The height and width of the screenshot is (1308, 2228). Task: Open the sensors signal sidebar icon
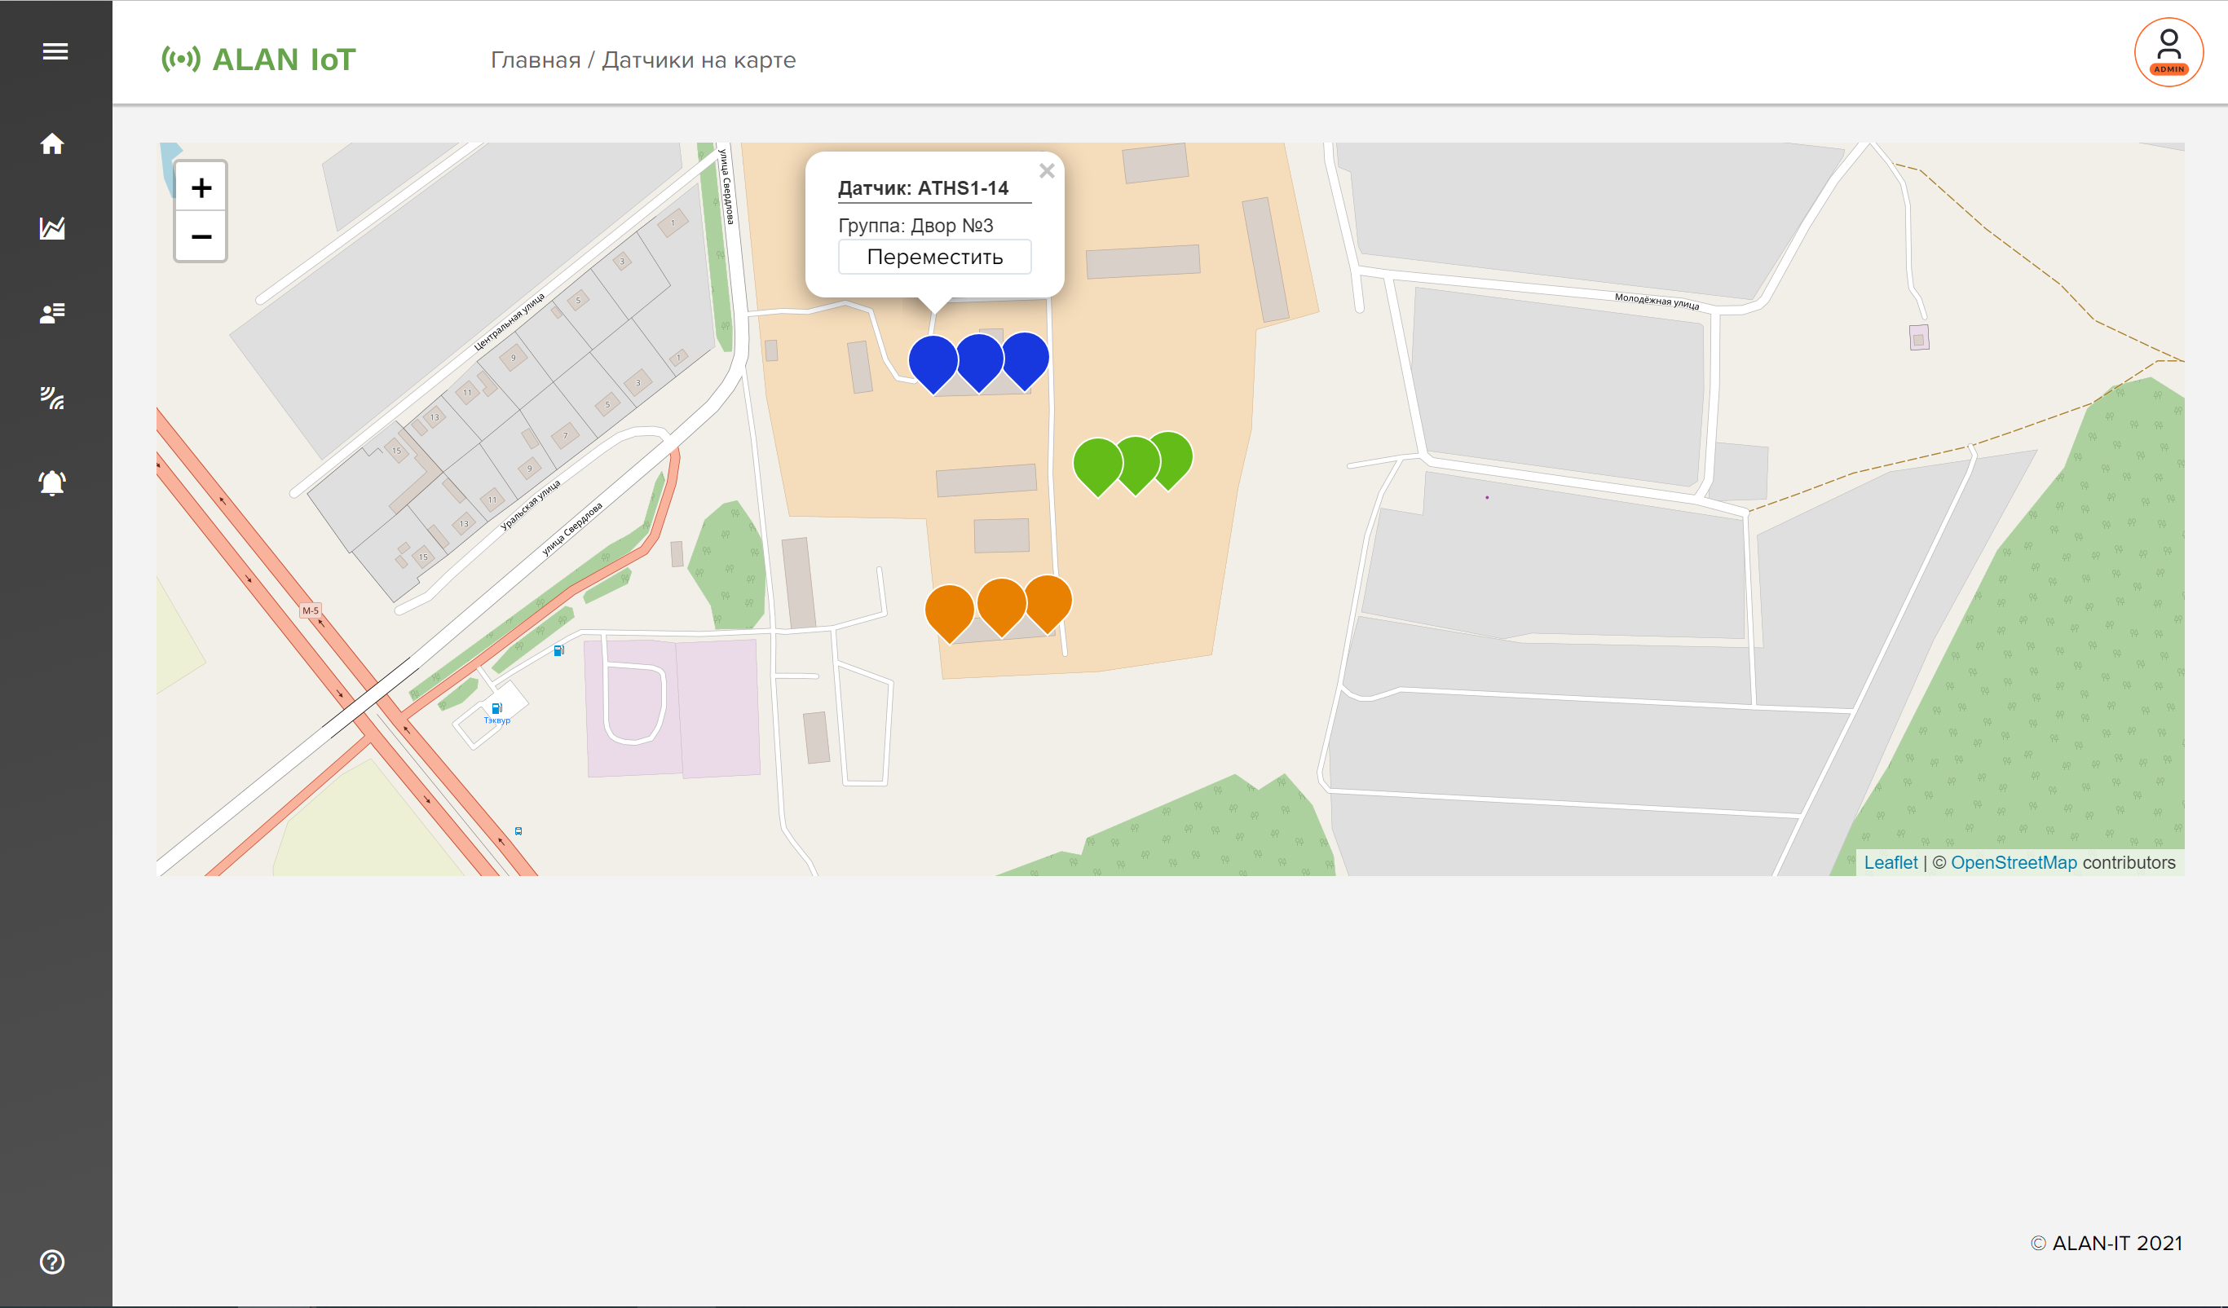(52, 398)
